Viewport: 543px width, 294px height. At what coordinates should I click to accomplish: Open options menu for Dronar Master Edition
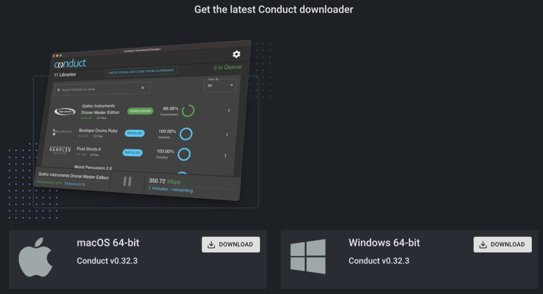tap(229, 110)
